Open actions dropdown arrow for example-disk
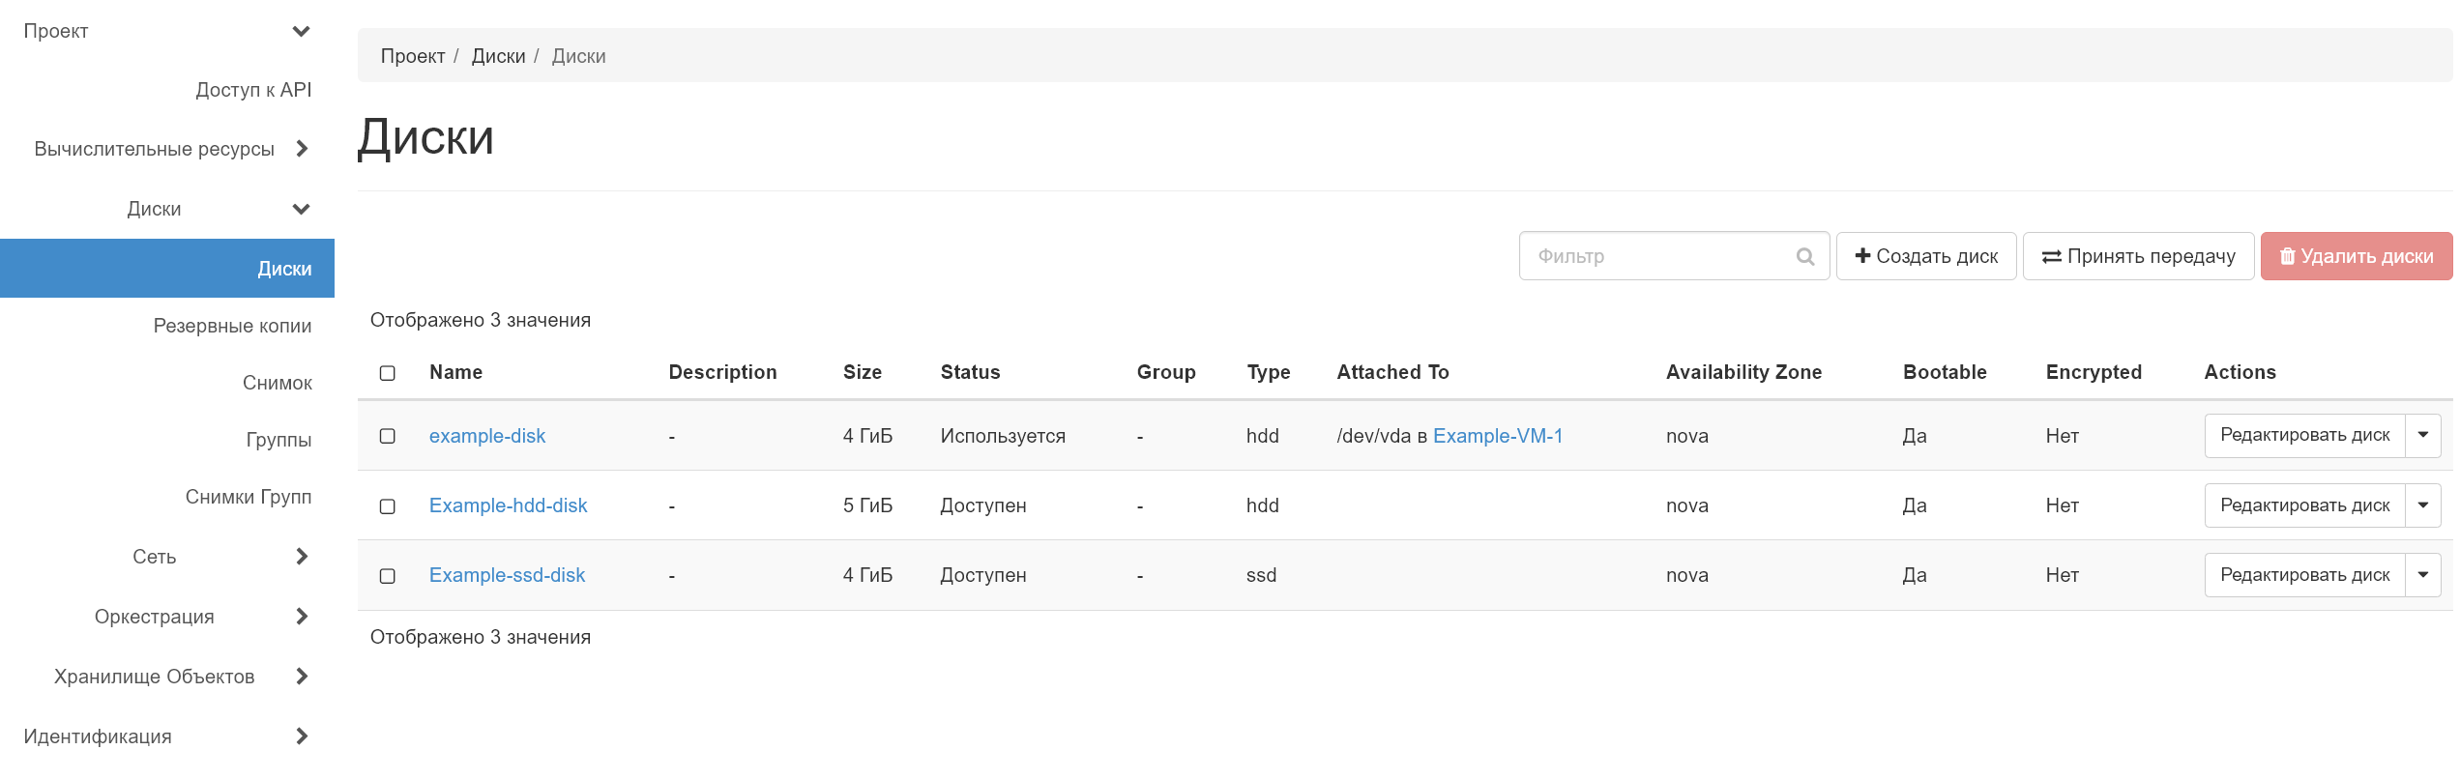Viewport: 2460px width, 779px height. [2422, 436]
